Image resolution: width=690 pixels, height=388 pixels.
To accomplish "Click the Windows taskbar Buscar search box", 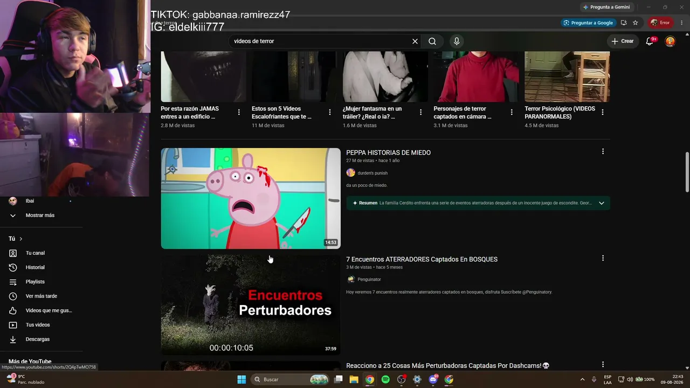I will 291,379.
